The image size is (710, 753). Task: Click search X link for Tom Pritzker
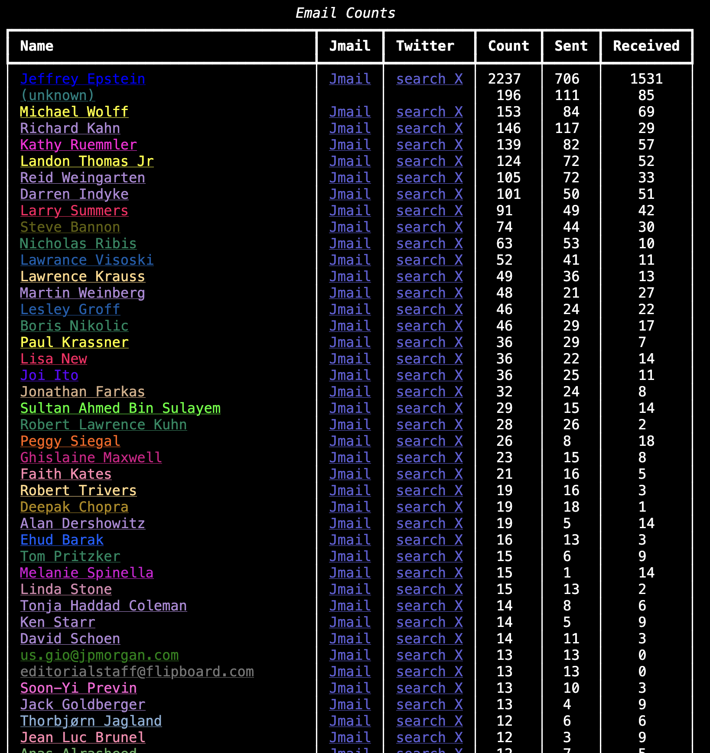point(430,556)
